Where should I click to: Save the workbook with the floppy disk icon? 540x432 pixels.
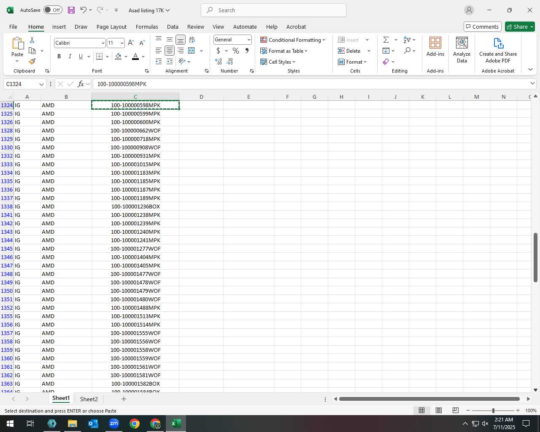point(71,10)
